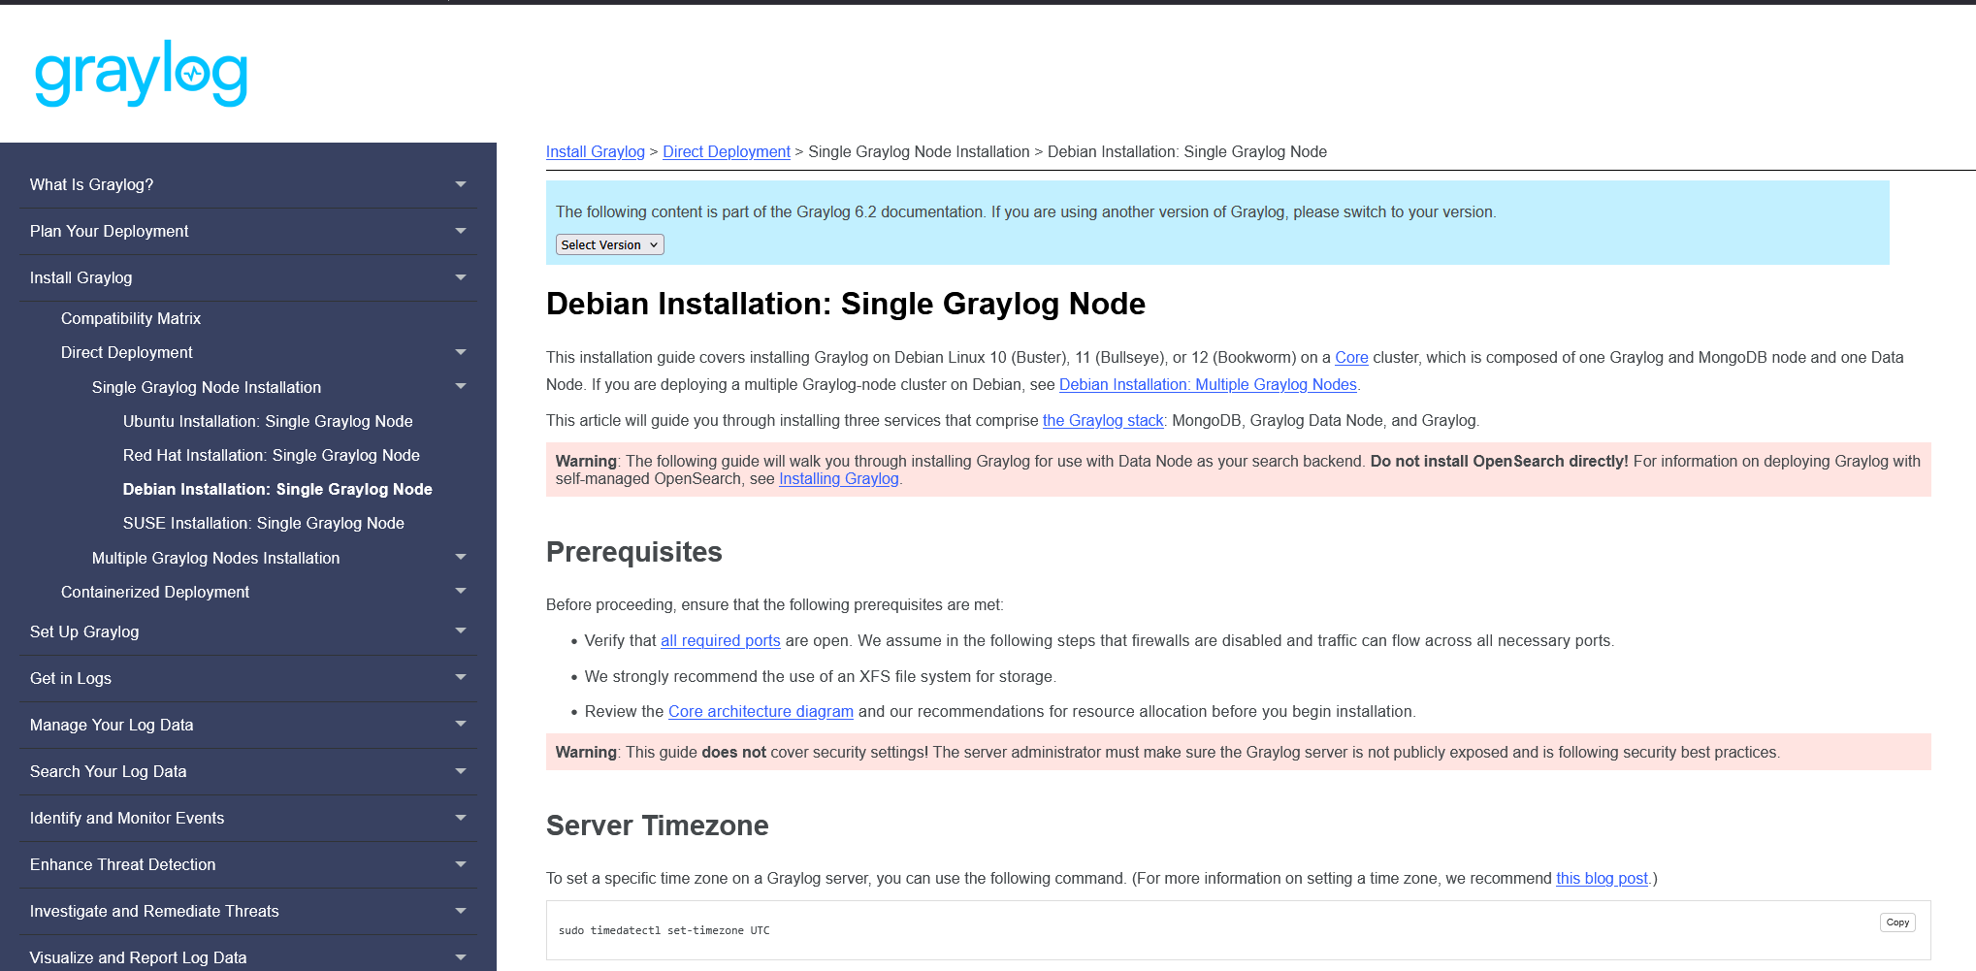Open Install Graylog menu item
Screen dimensions: 1976x971
tap(81, 277)
